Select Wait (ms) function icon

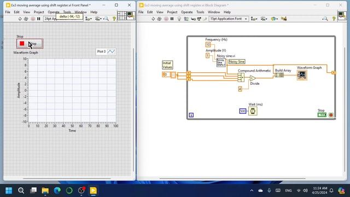(253, 111)
